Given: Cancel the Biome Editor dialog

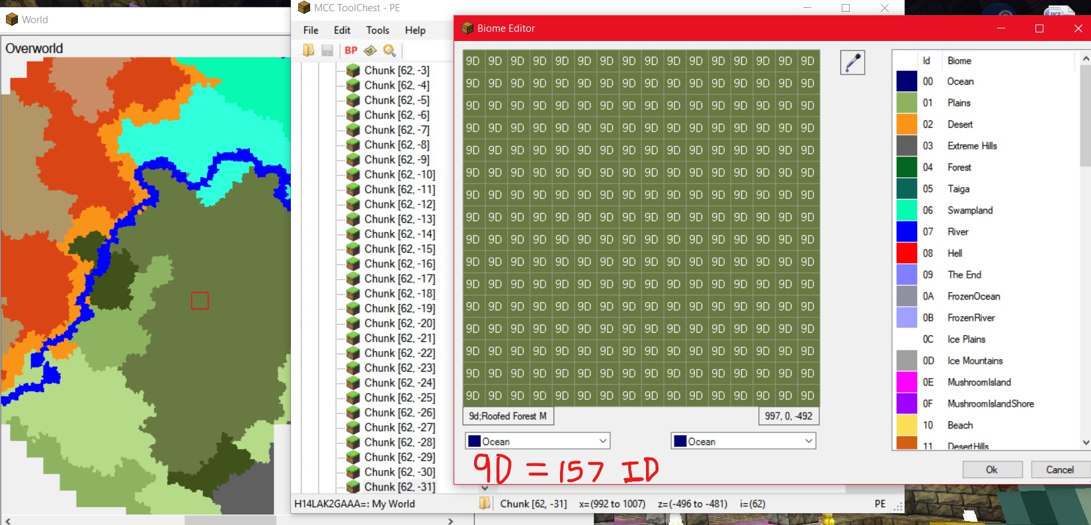Looking at the screenshot, I should (1060, 469).
